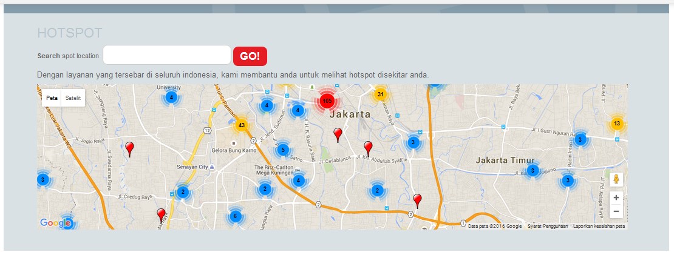Select the blue cluster marker labeled 6
Image resolution: width=674 pixels, height=255 pixels.
(235, 216)
